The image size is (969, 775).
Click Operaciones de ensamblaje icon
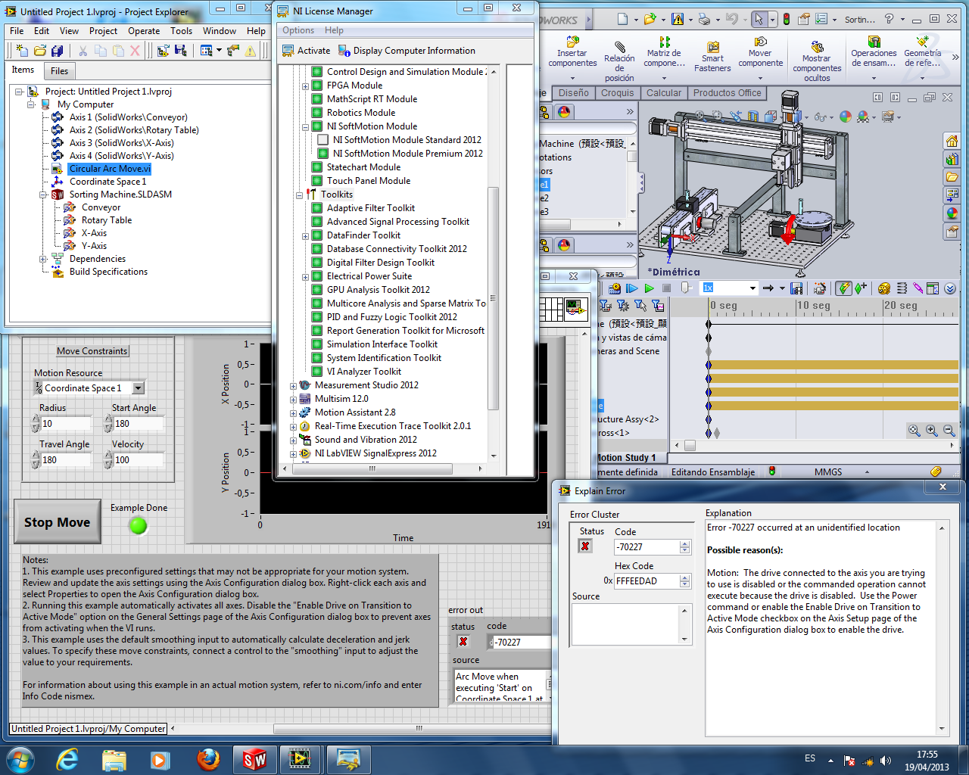pos(874,42)
